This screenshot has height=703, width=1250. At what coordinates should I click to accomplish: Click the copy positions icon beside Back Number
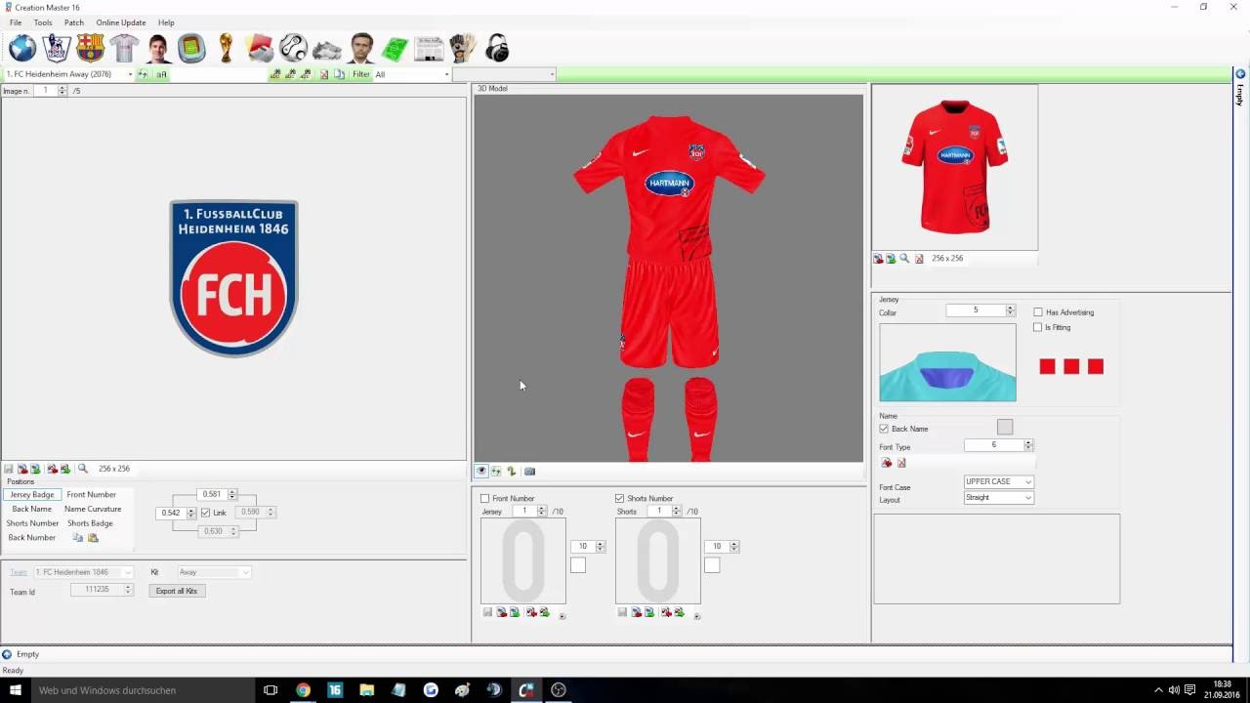78,538
